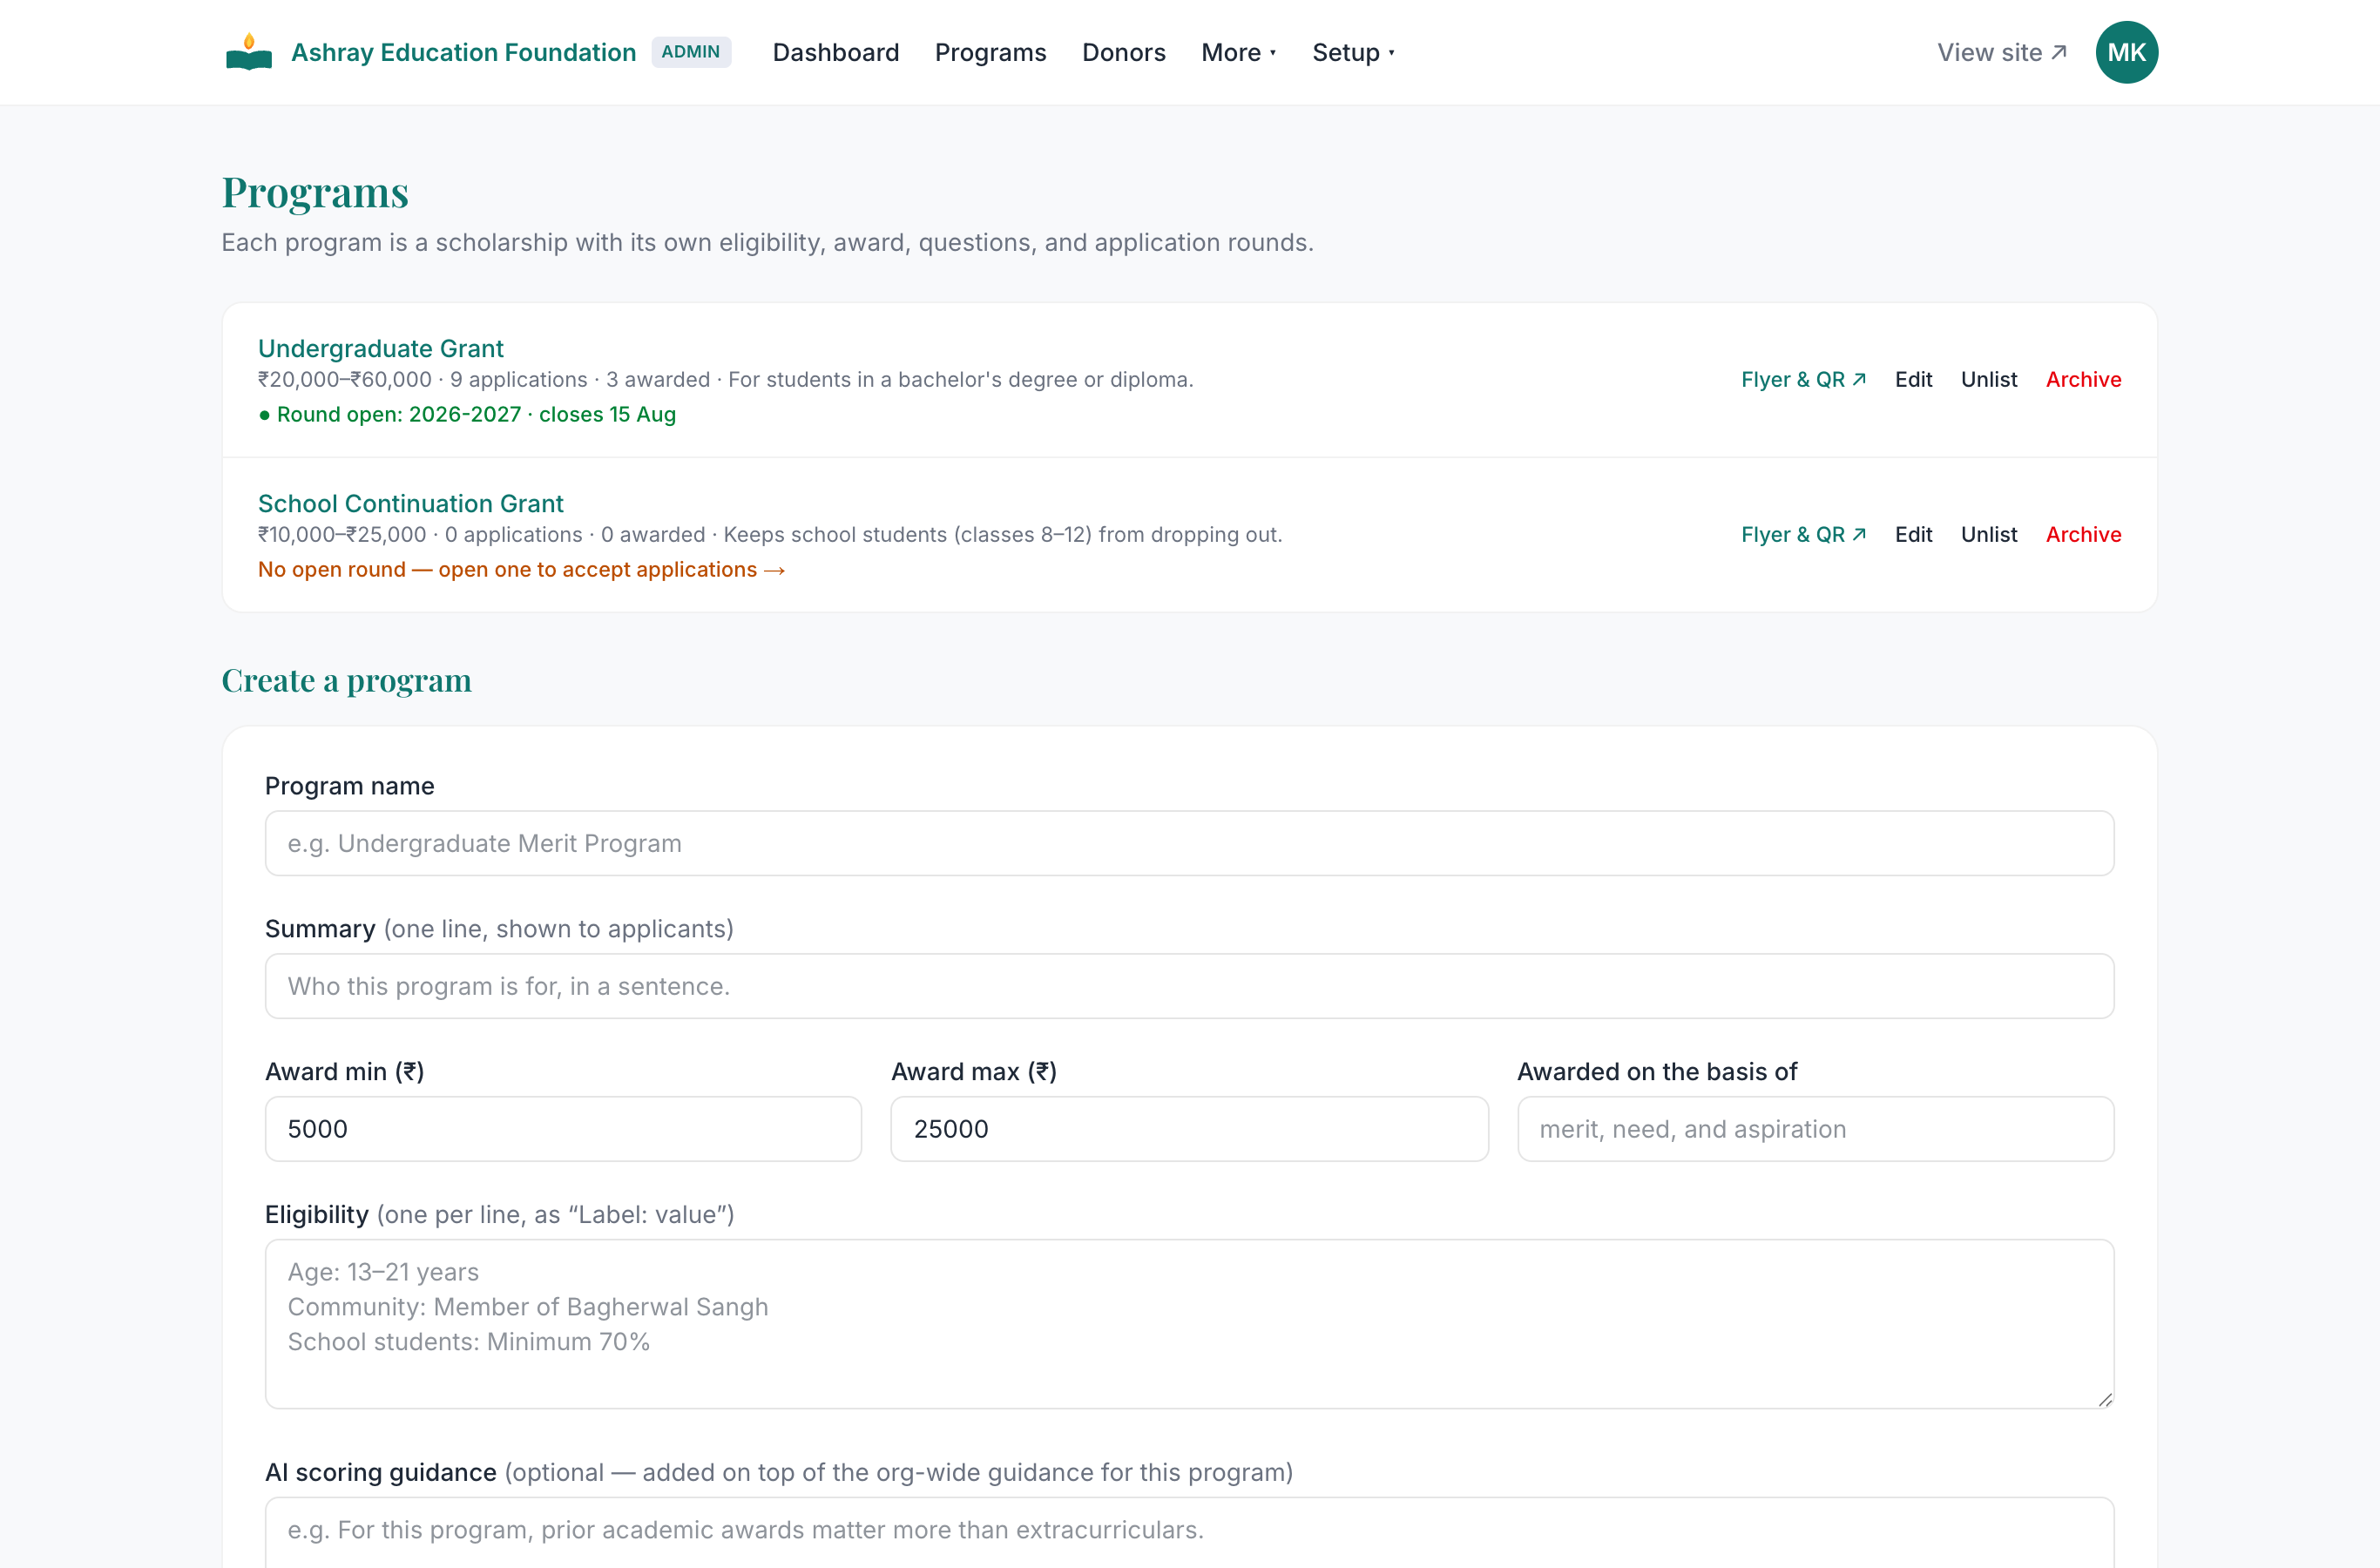2380x1568 pixels.
Task: Edit the Undergraduate Grant program
Action: (1912, 379)
